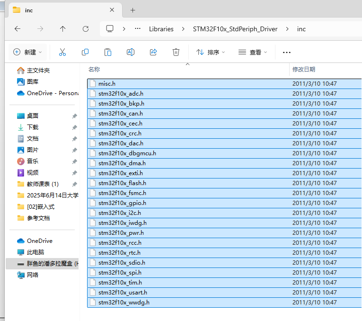Viewport: 362px width, 321px height.
Task: Select file stm32f10x_can.h
Action: [224, 113]
